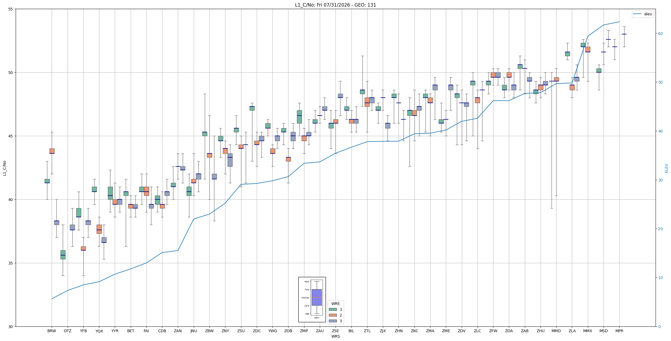Click the elev line legend entry
Screen dimensions: 671x341
pos(643,14)
